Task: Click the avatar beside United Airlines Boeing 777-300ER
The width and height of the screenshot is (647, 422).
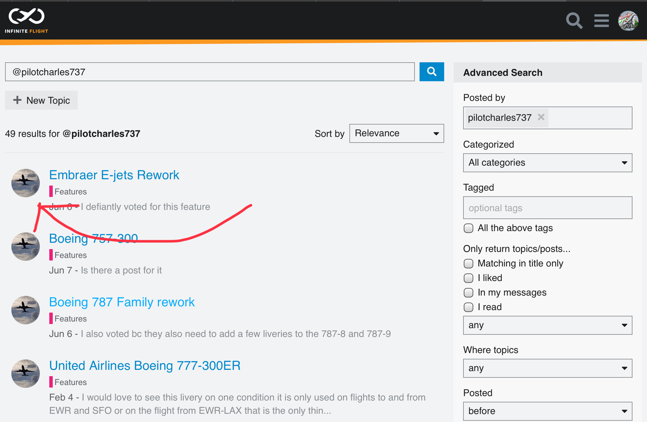Action: [x=26, y=374]
